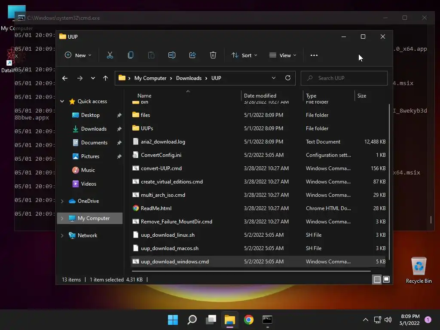Go up one folder level arrow
The width and height of the screenshot is (440, 330).
tap(106, 78)
